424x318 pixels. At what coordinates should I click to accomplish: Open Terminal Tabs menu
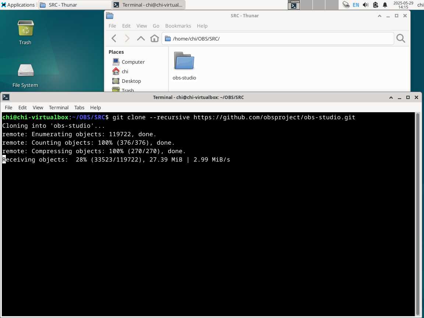pos(79,107)
